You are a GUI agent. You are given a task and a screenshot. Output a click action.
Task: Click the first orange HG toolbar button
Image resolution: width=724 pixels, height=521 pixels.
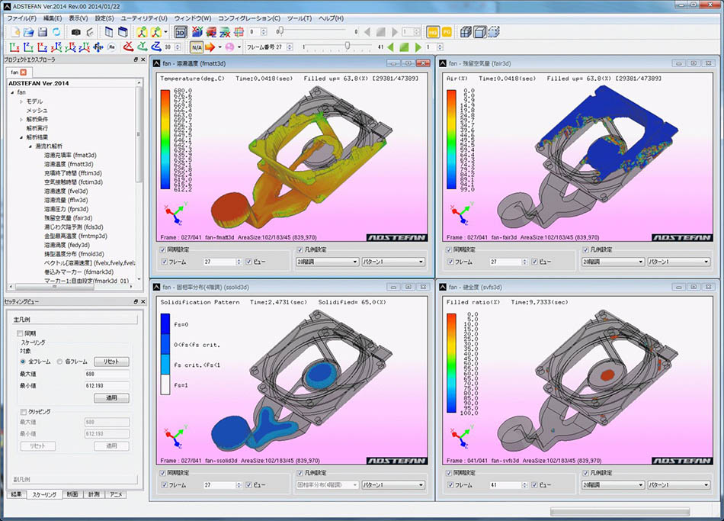pos(433,32)
